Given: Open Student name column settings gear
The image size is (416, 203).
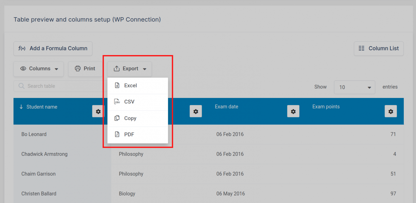Looking at the screenshot, I should (98, 111).
